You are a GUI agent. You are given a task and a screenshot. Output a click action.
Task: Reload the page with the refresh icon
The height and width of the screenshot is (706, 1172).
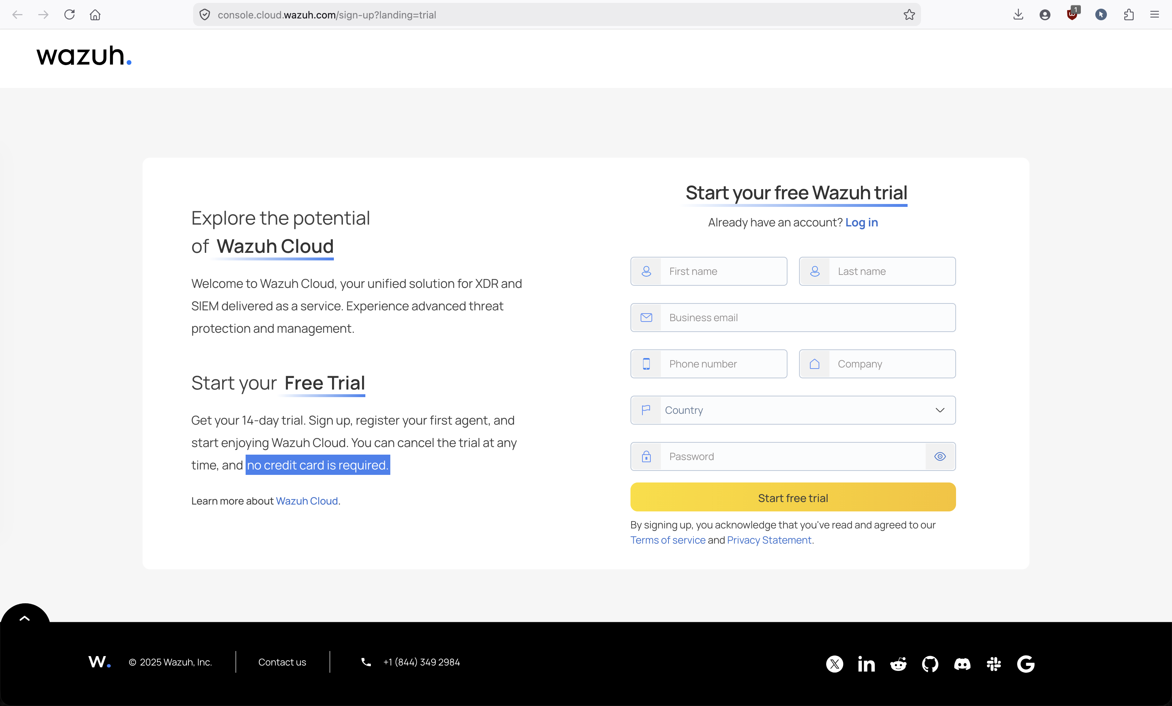pos(69,15)
